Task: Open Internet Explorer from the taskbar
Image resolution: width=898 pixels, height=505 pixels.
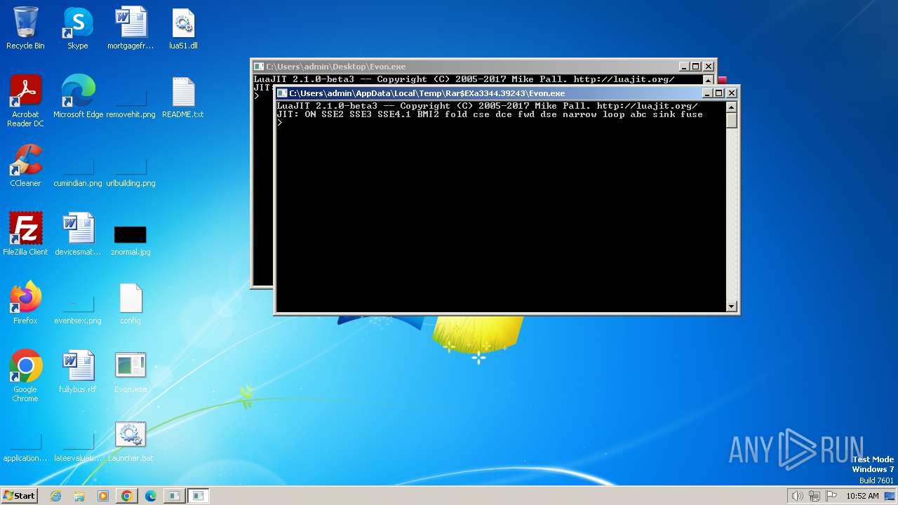Action: tap(55, 496)
